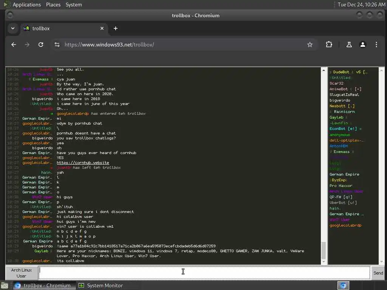This screenshot has width=387, height=290.
Task: Open site information icon in address bar
Action: pyautogui.click(x=57, y=45)
